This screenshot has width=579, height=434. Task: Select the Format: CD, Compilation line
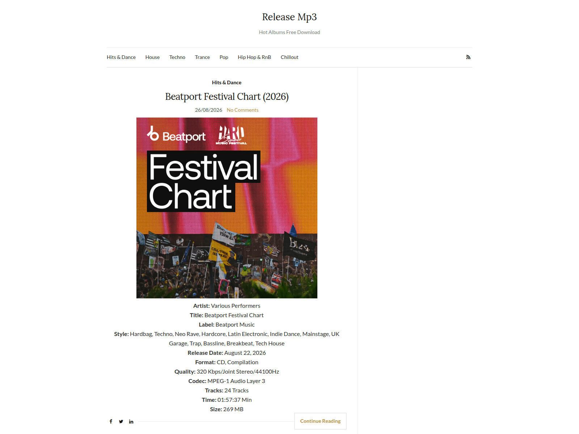tap(227, 362)
